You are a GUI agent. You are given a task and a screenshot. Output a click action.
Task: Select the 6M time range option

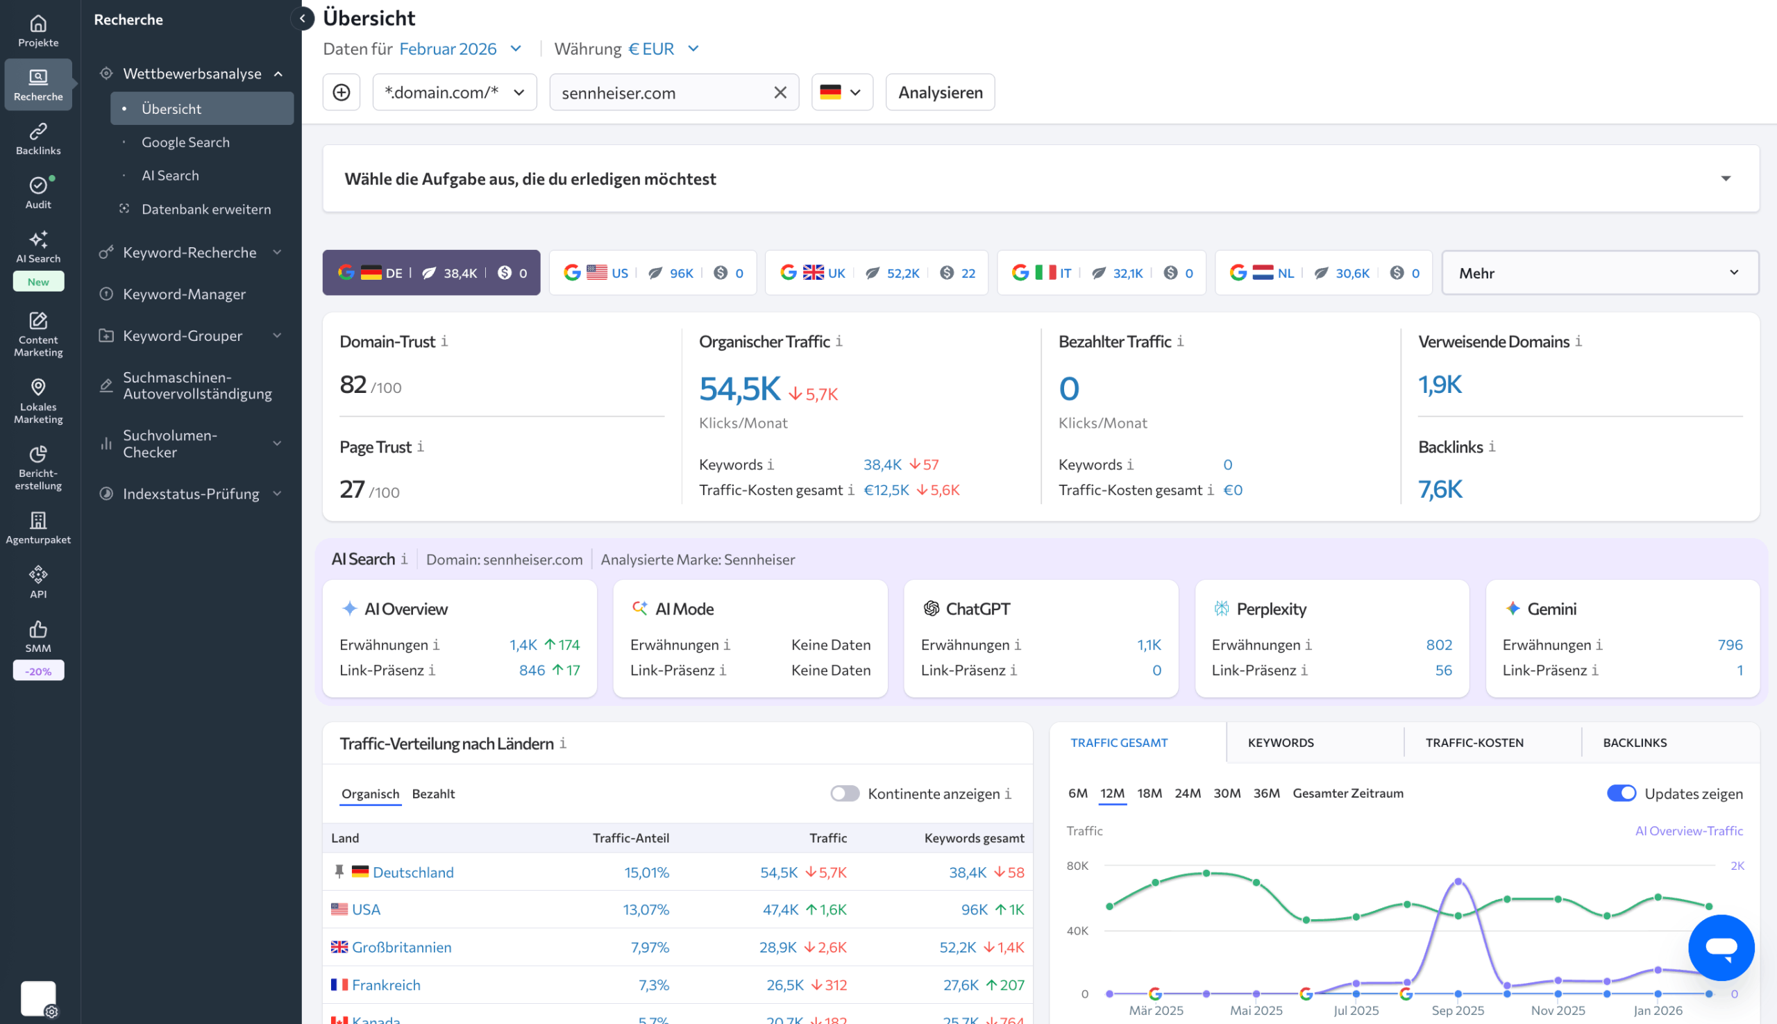[1077, 794]
